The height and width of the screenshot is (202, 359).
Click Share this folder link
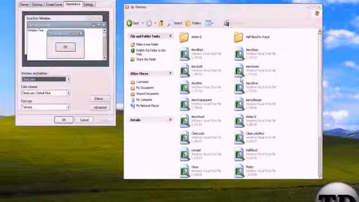coord(144,59)
